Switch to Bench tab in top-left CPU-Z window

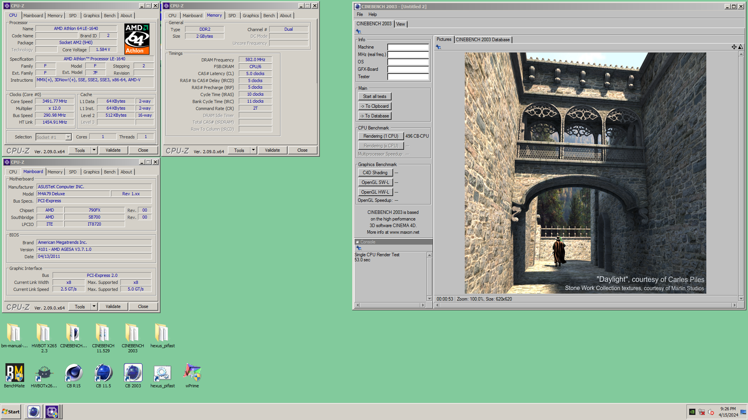click(x=109, y=16)
